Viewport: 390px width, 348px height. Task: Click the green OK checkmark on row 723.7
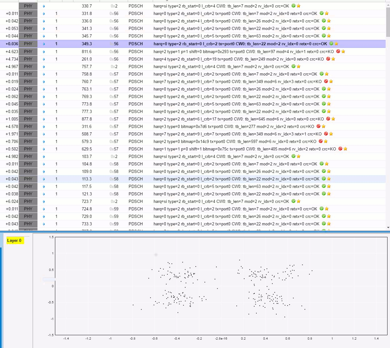(294, 201)
